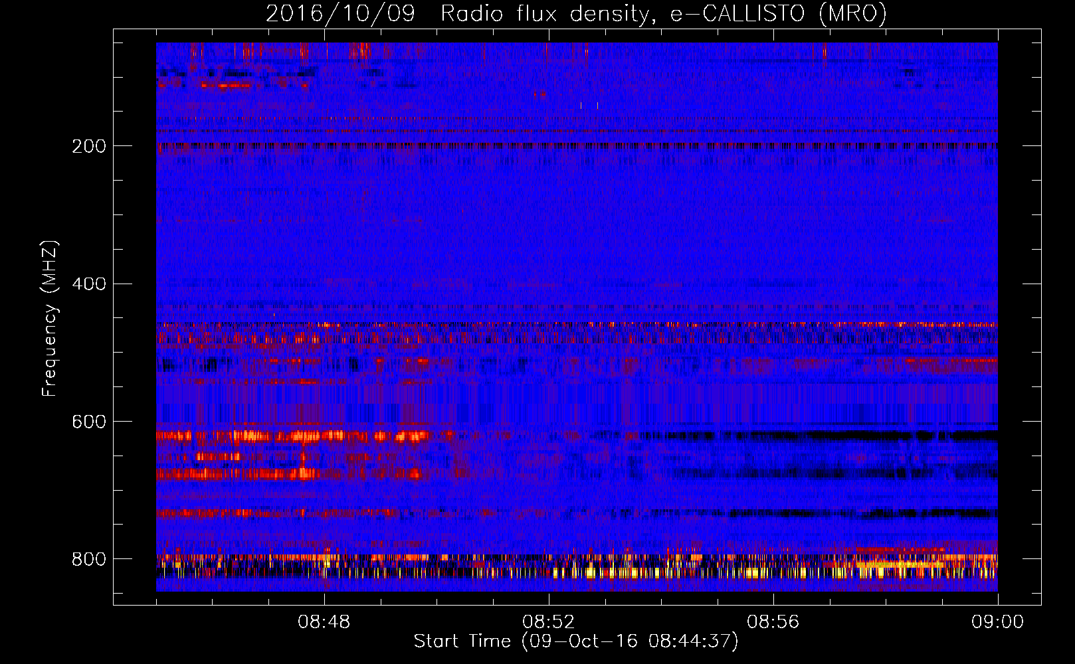Click the '600' frequency tick label
The height and width of the screenshot is (664, 1075).
[89, 422]
